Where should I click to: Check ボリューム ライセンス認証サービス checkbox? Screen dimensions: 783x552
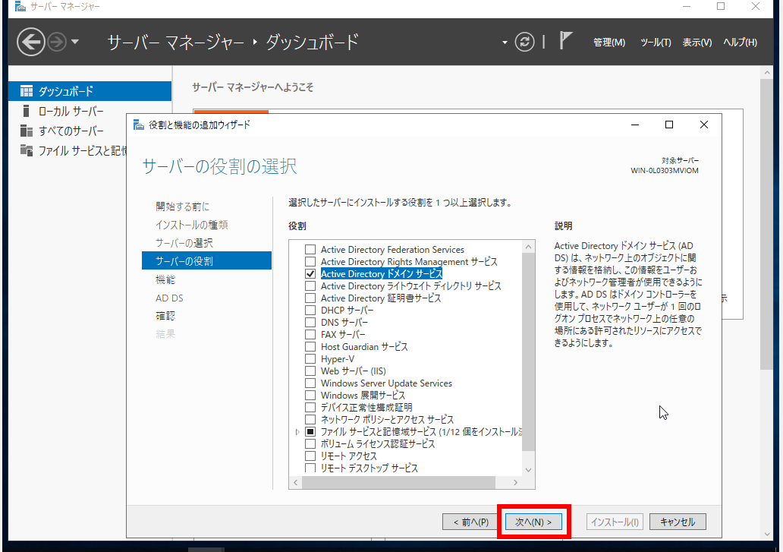tap(310, 443)
